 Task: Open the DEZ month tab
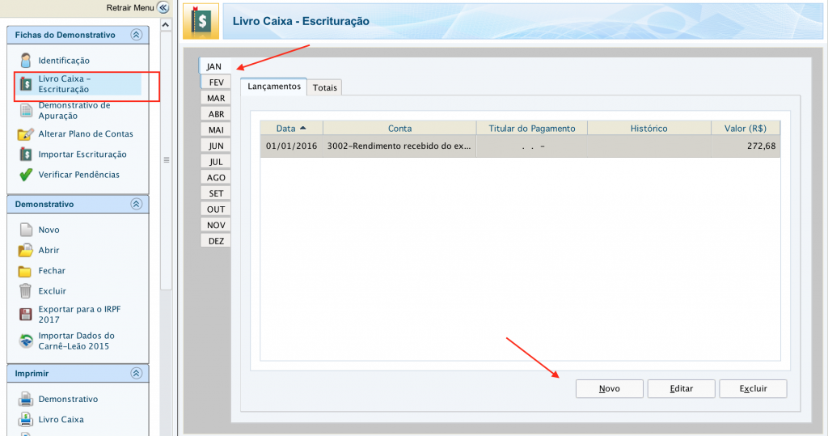pos(216,241)
